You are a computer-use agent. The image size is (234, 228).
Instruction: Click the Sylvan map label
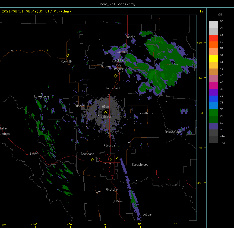pos(106,66)
